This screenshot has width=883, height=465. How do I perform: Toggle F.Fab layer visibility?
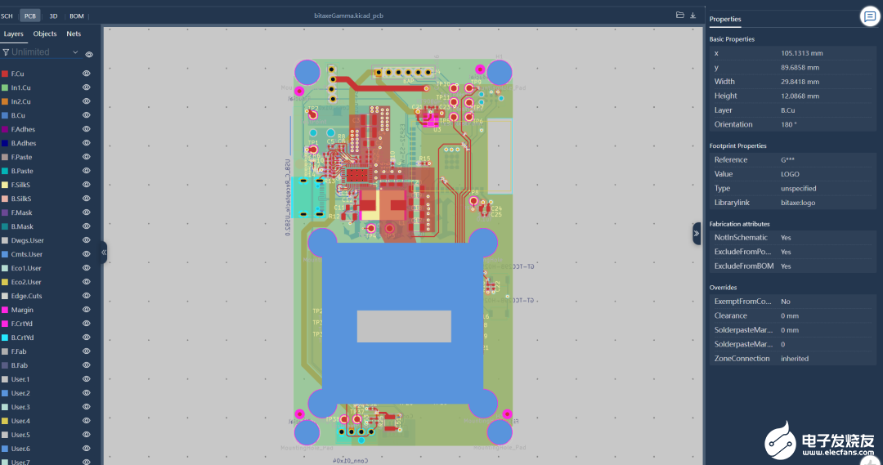(x=86, y=351)
